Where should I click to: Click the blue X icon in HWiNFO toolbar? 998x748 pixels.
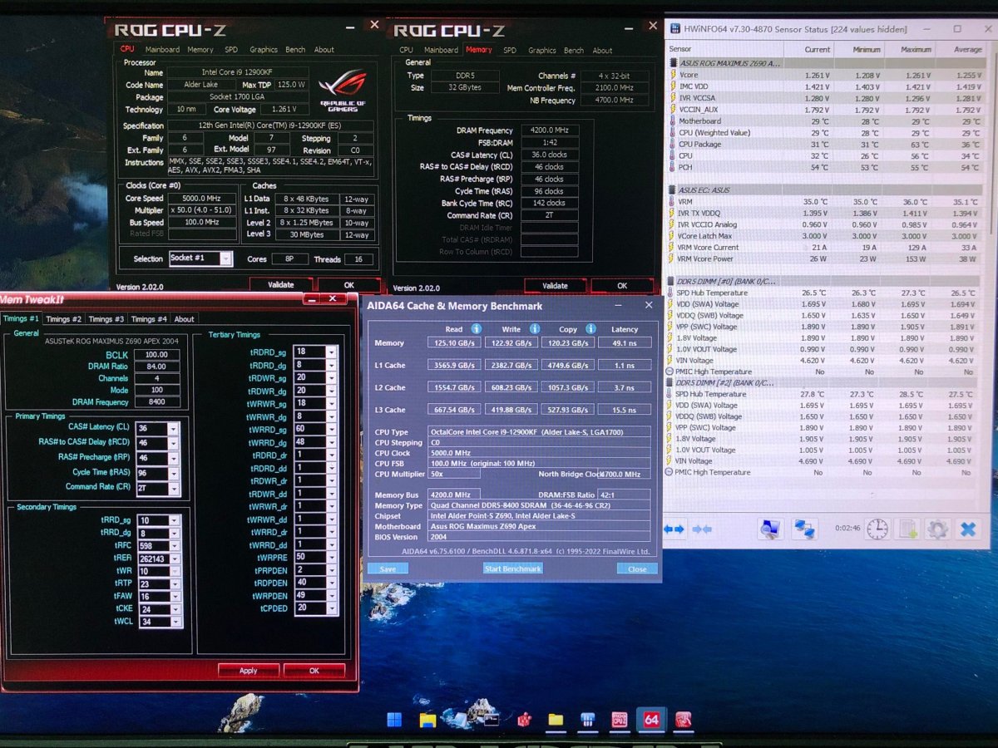coord(968,529)
